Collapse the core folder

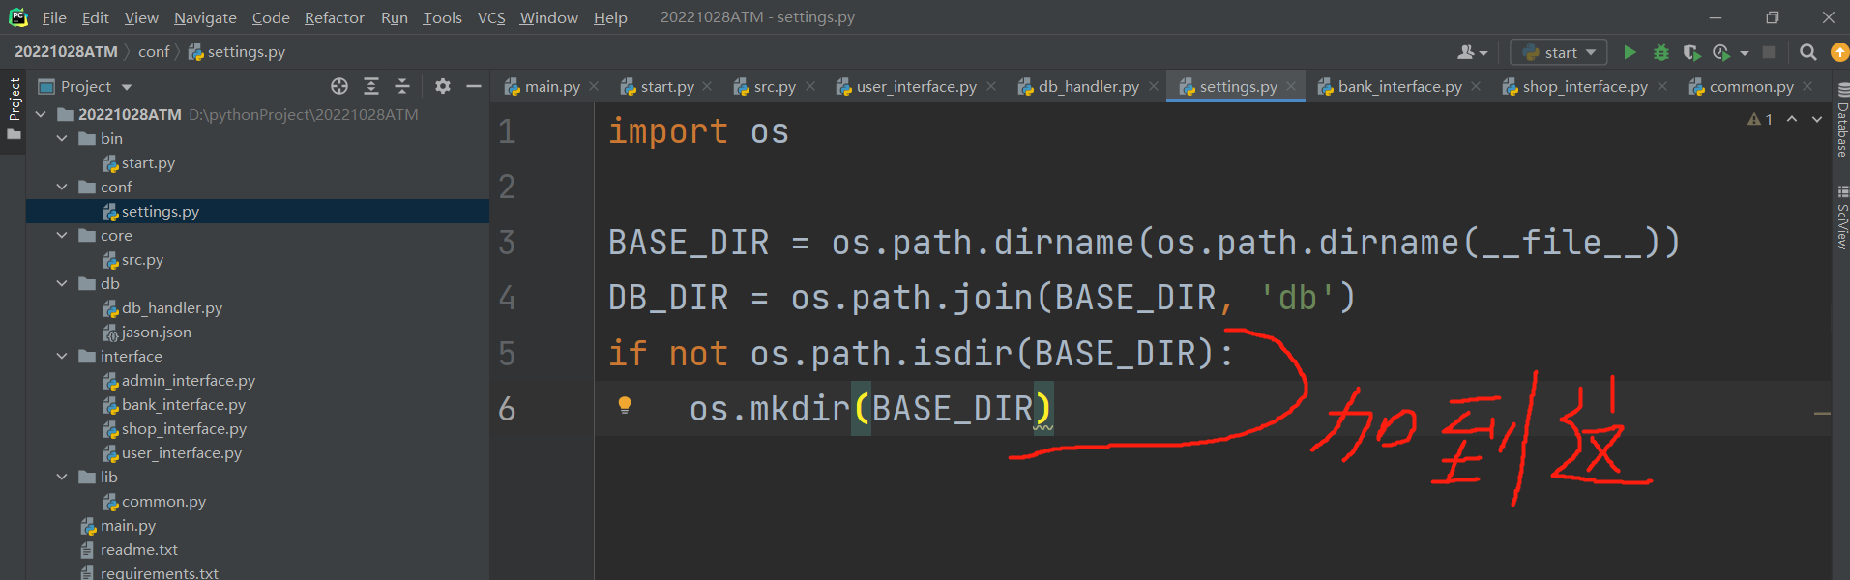click(x=62, y=235)
